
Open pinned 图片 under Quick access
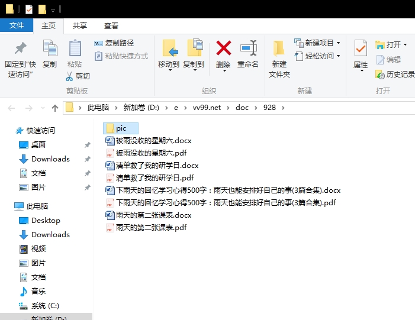[x=33, y=188]
